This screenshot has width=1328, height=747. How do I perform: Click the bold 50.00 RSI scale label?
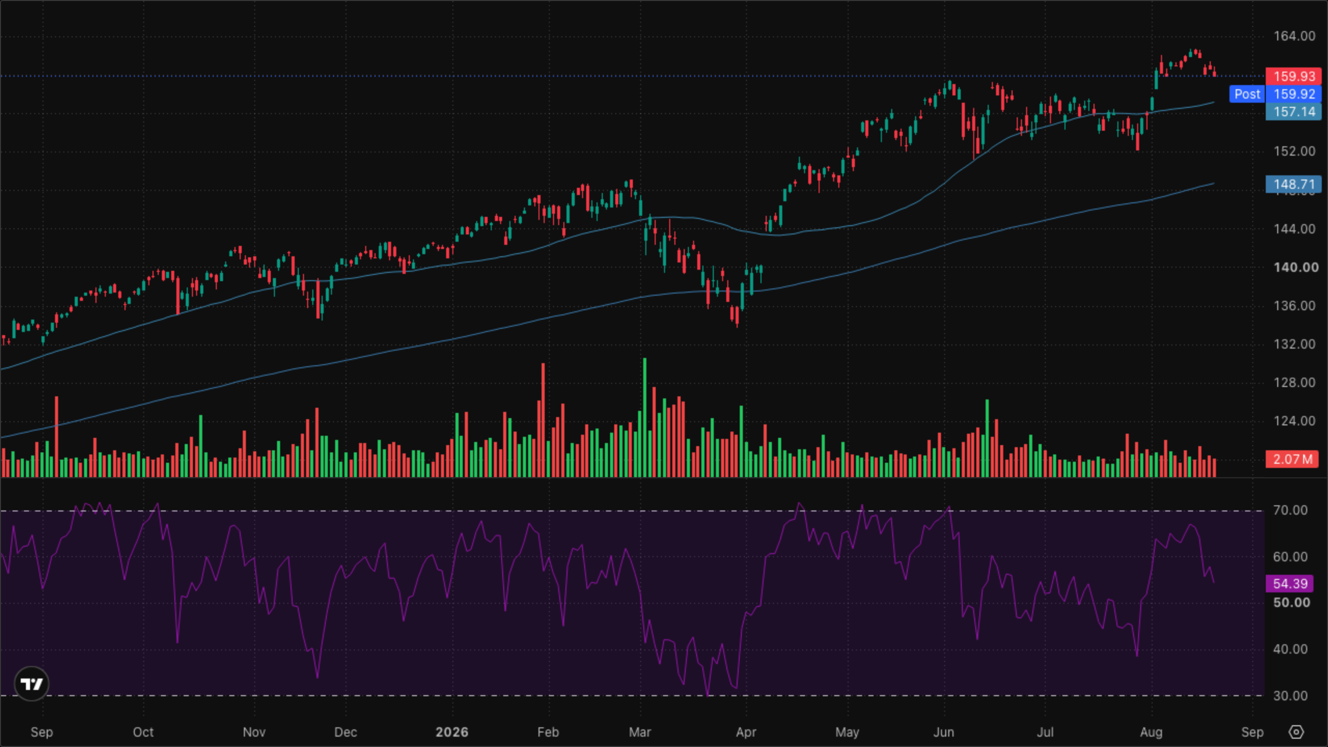[1291, 603]
